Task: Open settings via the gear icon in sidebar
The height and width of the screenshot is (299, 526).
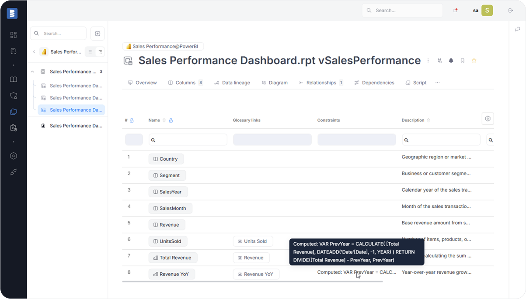Action: 13,156
